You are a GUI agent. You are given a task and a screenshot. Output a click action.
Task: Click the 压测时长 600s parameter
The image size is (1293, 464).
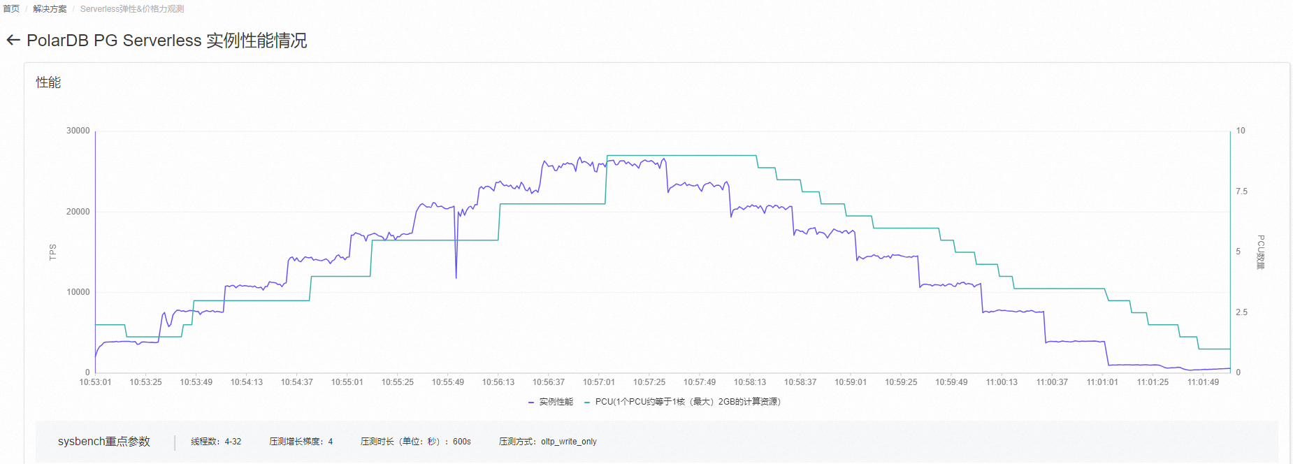tap(416, 442)
